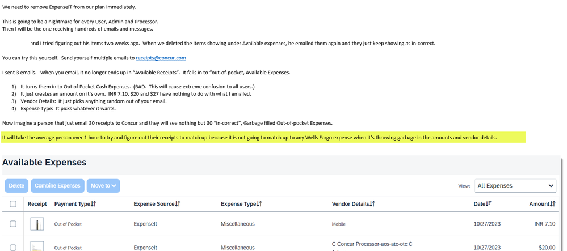The width and height of the screenshot is (567, 251).
Task: Open receipt thumbnail for the $20.00 expense
Action: (37, 246)
